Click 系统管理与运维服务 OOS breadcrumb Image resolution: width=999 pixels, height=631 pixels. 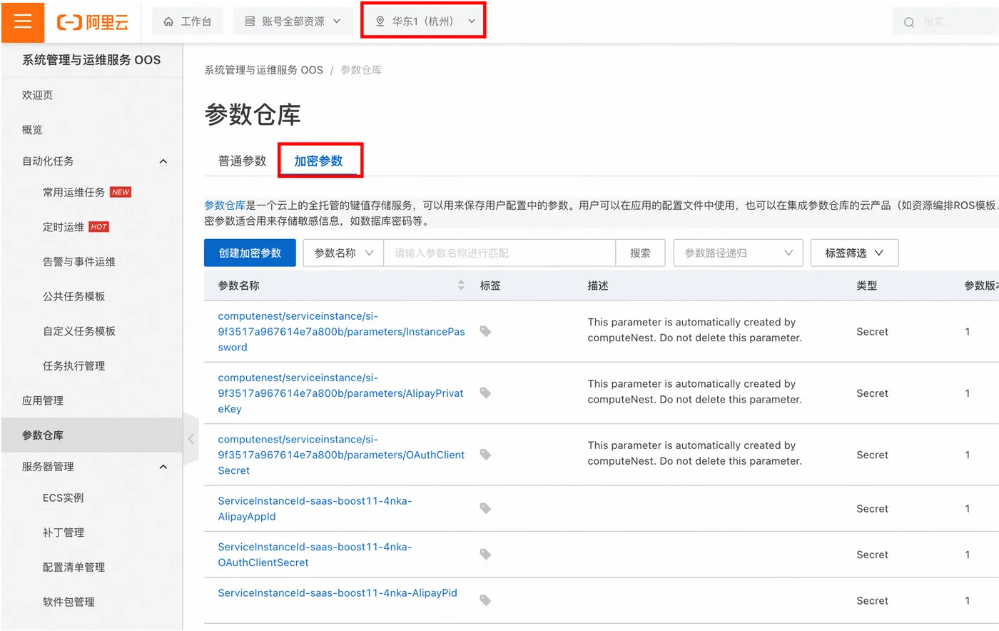point(263,70)
